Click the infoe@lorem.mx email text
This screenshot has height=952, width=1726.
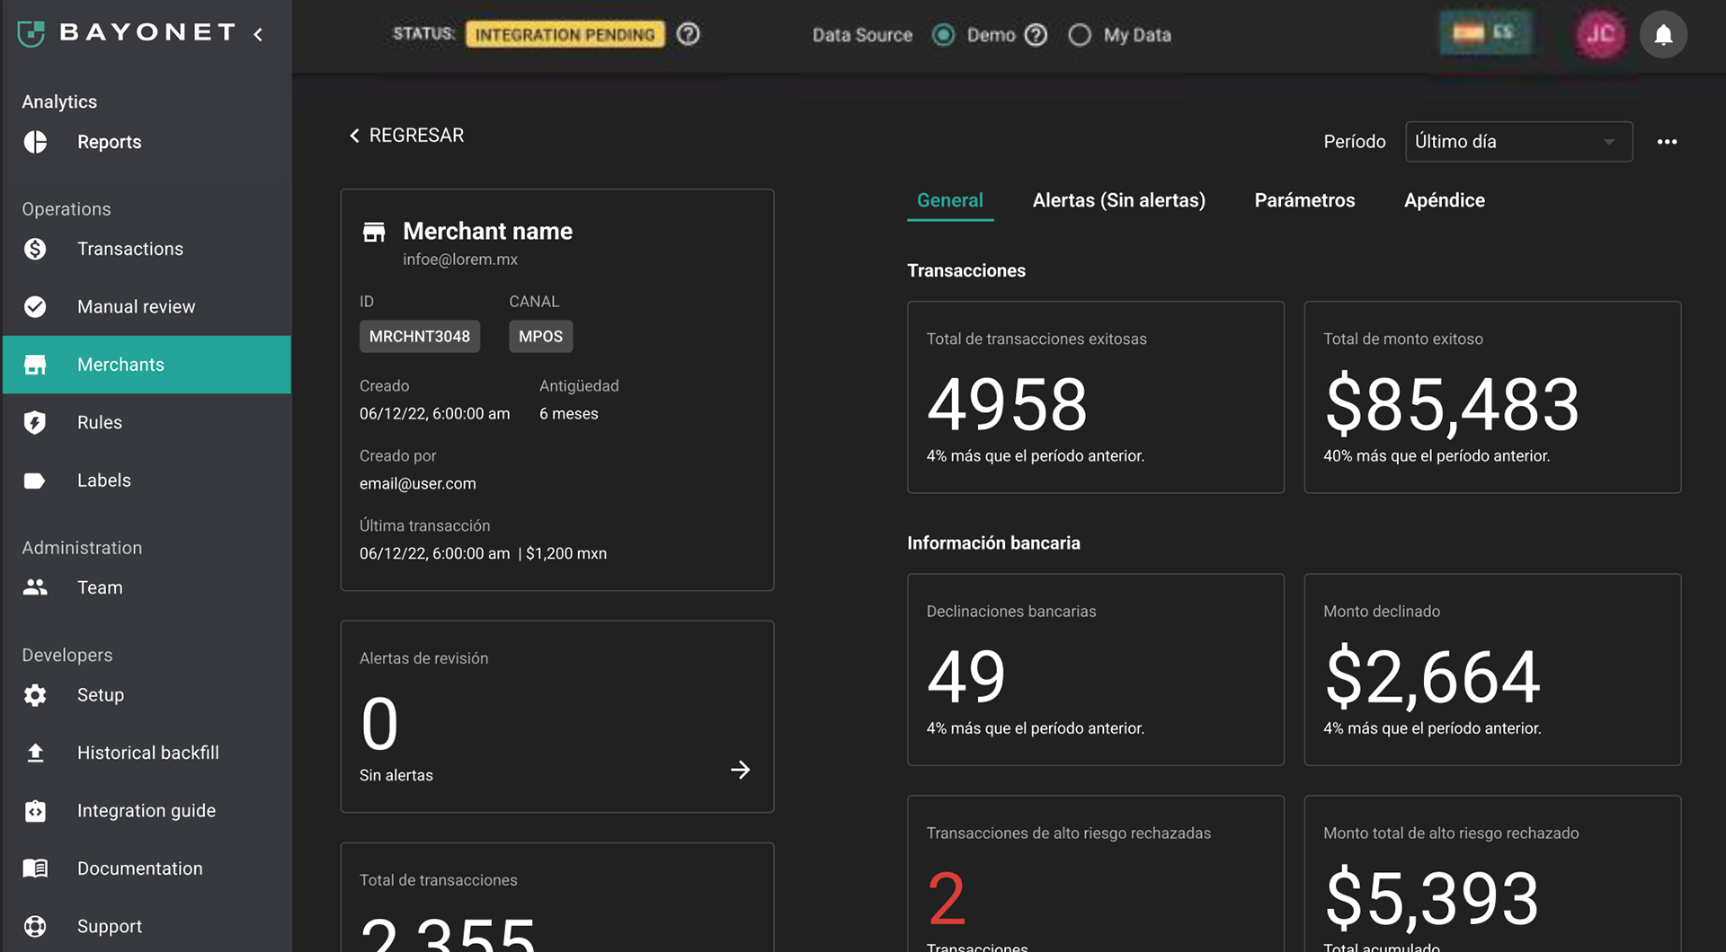460,260
